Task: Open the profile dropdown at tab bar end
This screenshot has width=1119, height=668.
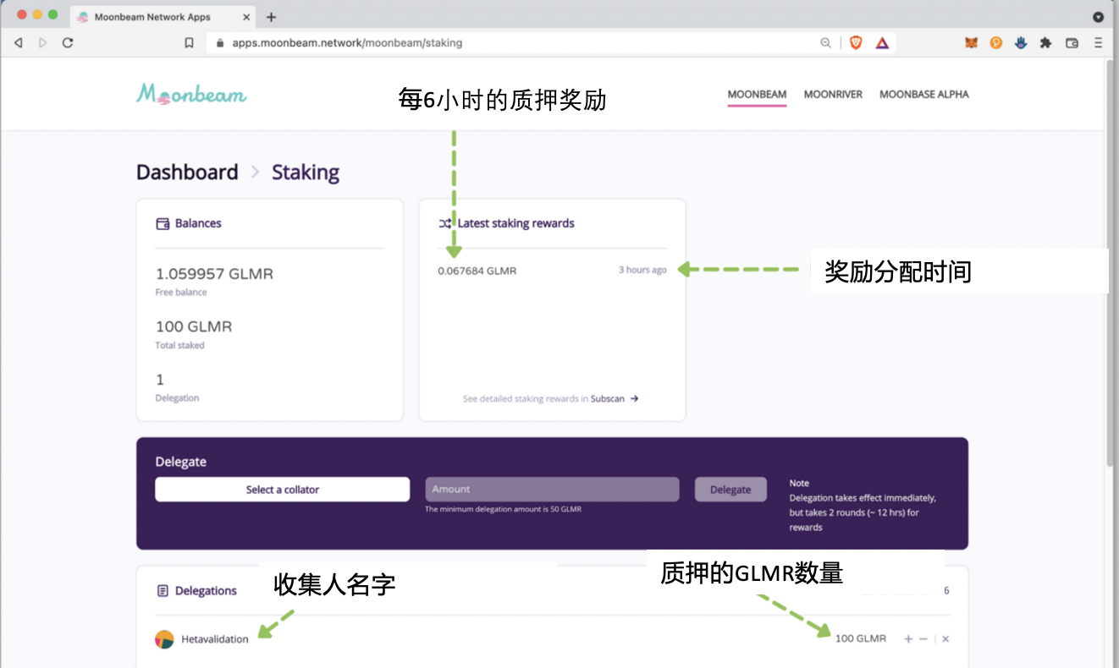Action: coord(1098,17)
